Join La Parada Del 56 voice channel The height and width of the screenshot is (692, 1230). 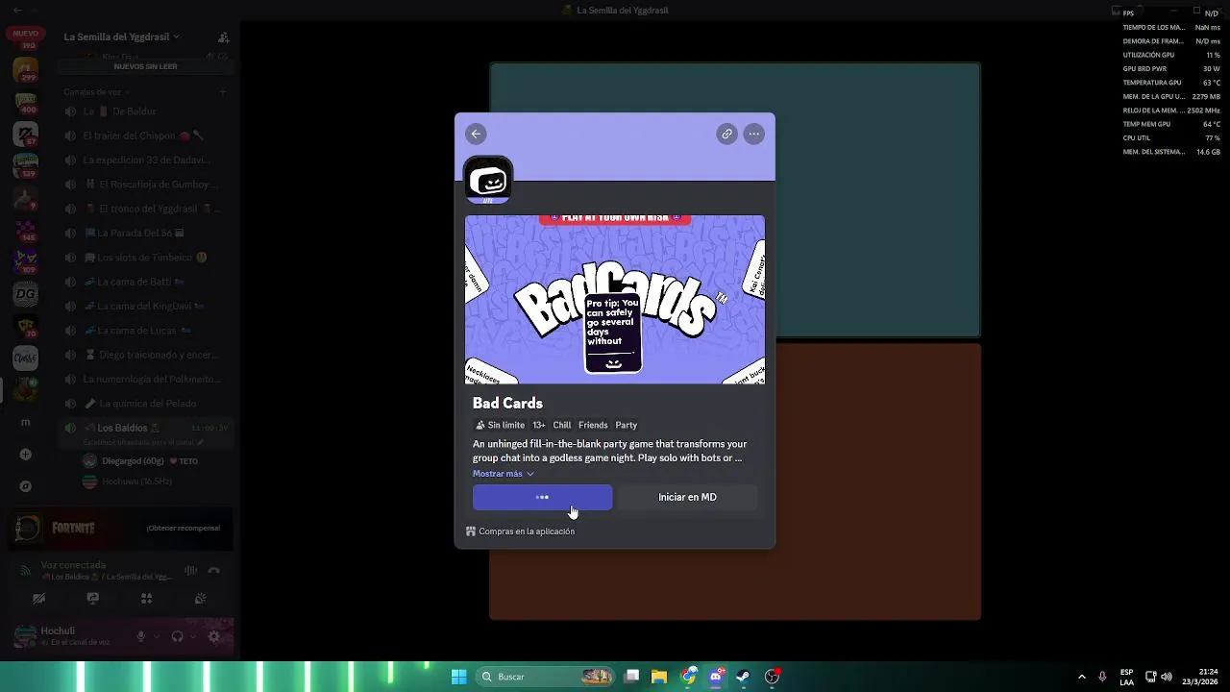(144, 234)
